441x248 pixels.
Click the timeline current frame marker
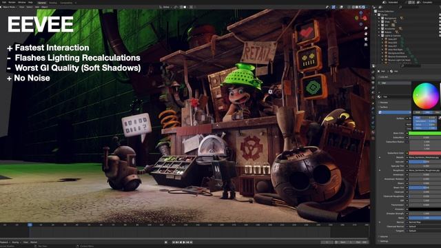pyautogui.click(x=30, y=225)
